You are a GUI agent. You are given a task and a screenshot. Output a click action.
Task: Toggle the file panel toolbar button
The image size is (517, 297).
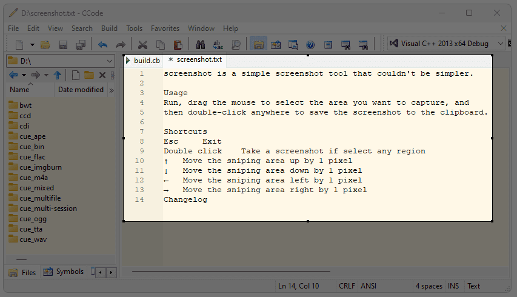tap(258, 44)
